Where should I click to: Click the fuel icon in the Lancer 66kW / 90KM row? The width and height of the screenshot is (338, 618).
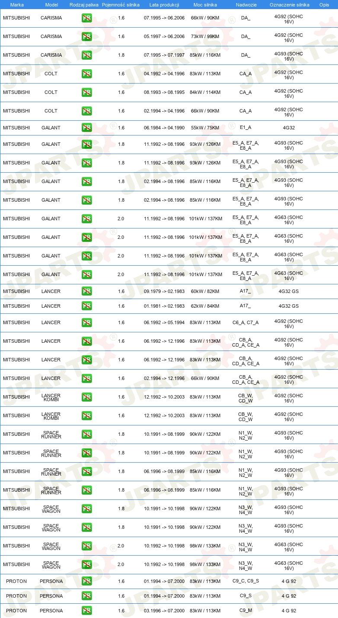point(86,379)
